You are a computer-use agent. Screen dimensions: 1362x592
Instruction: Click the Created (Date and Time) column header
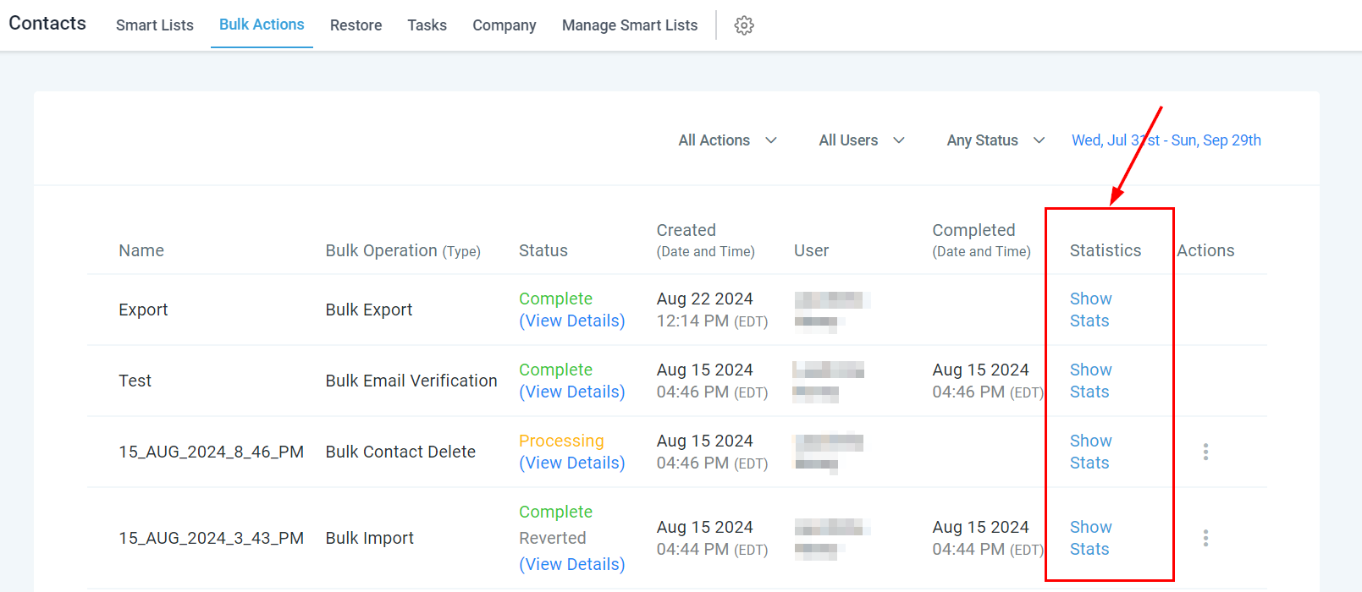706,240
